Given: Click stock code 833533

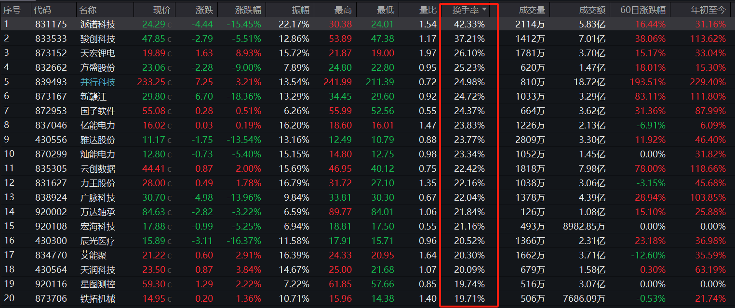Looking at the screenshot, I should click(51, 38).
